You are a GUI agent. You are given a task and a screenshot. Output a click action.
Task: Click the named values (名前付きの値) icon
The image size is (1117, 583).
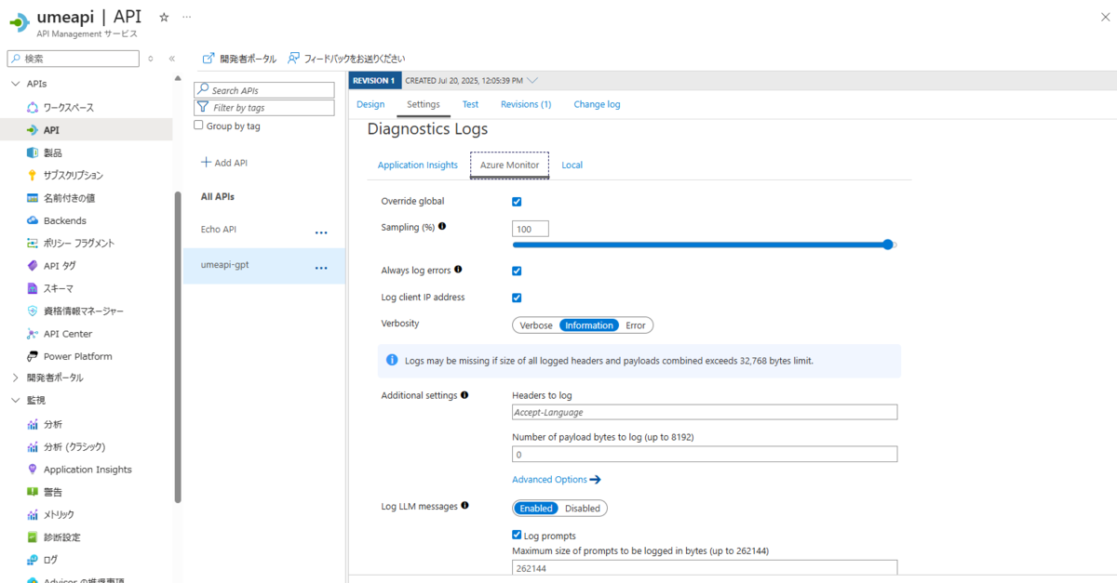pos(33,198)
